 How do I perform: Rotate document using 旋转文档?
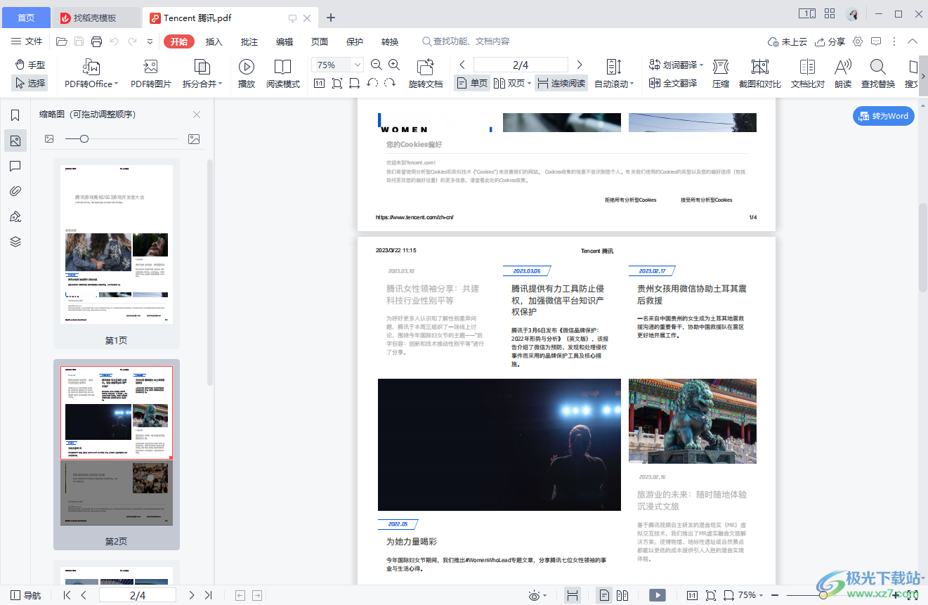pyautogui.click(x=425, y=74)
